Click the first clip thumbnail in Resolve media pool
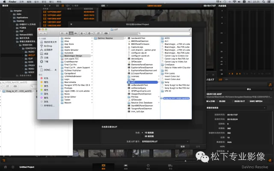Viewport: 274px width, 171px height. pos(79,153)
